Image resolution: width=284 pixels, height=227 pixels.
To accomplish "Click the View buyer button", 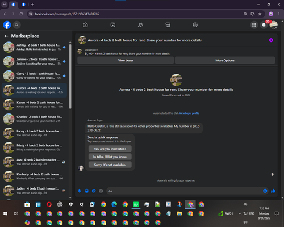I will click(126, 60).
